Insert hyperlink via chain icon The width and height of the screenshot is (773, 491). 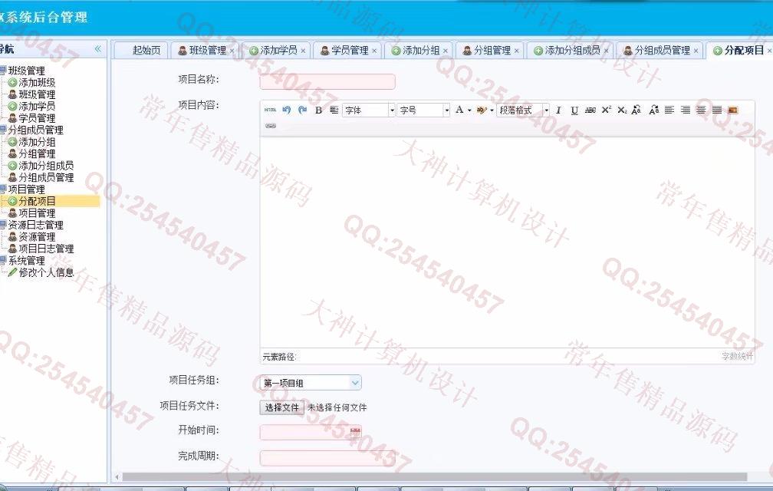tap(270, 126)
